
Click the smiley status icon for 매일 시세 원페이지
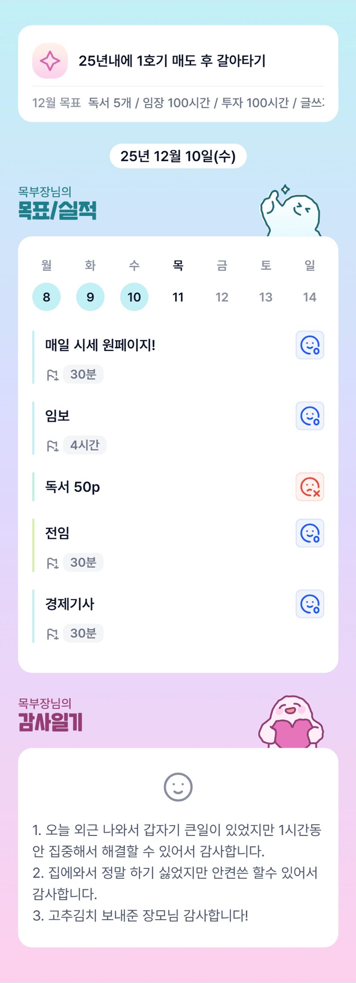tap(310, 345)
